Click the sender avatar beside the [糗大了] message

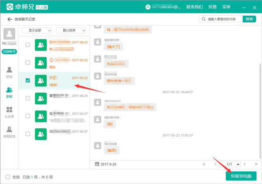pyautogui.click(x=97, y=42)
